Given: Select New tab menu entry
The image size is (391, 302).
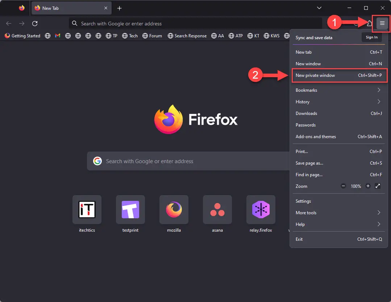Looking at the screenshot, I should pyautogui.click(x=338, y=52).
